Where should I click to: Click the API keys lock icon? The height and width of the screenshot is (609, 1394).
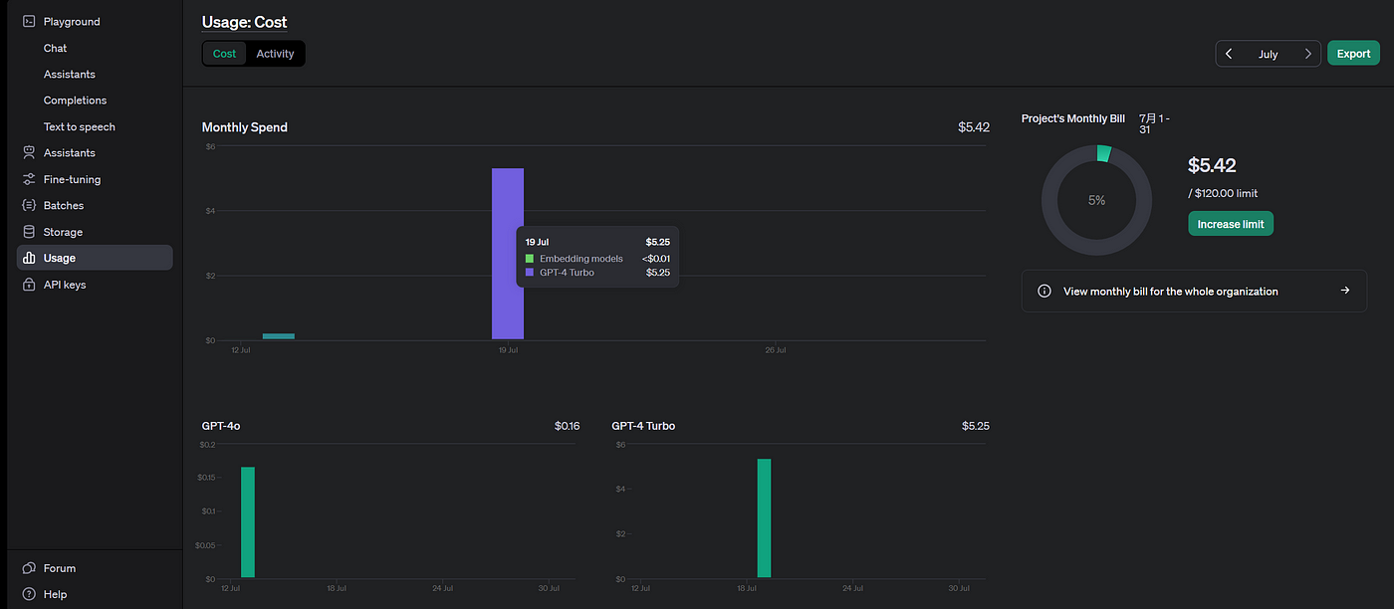pyautogui.click(x=29, y=285)
